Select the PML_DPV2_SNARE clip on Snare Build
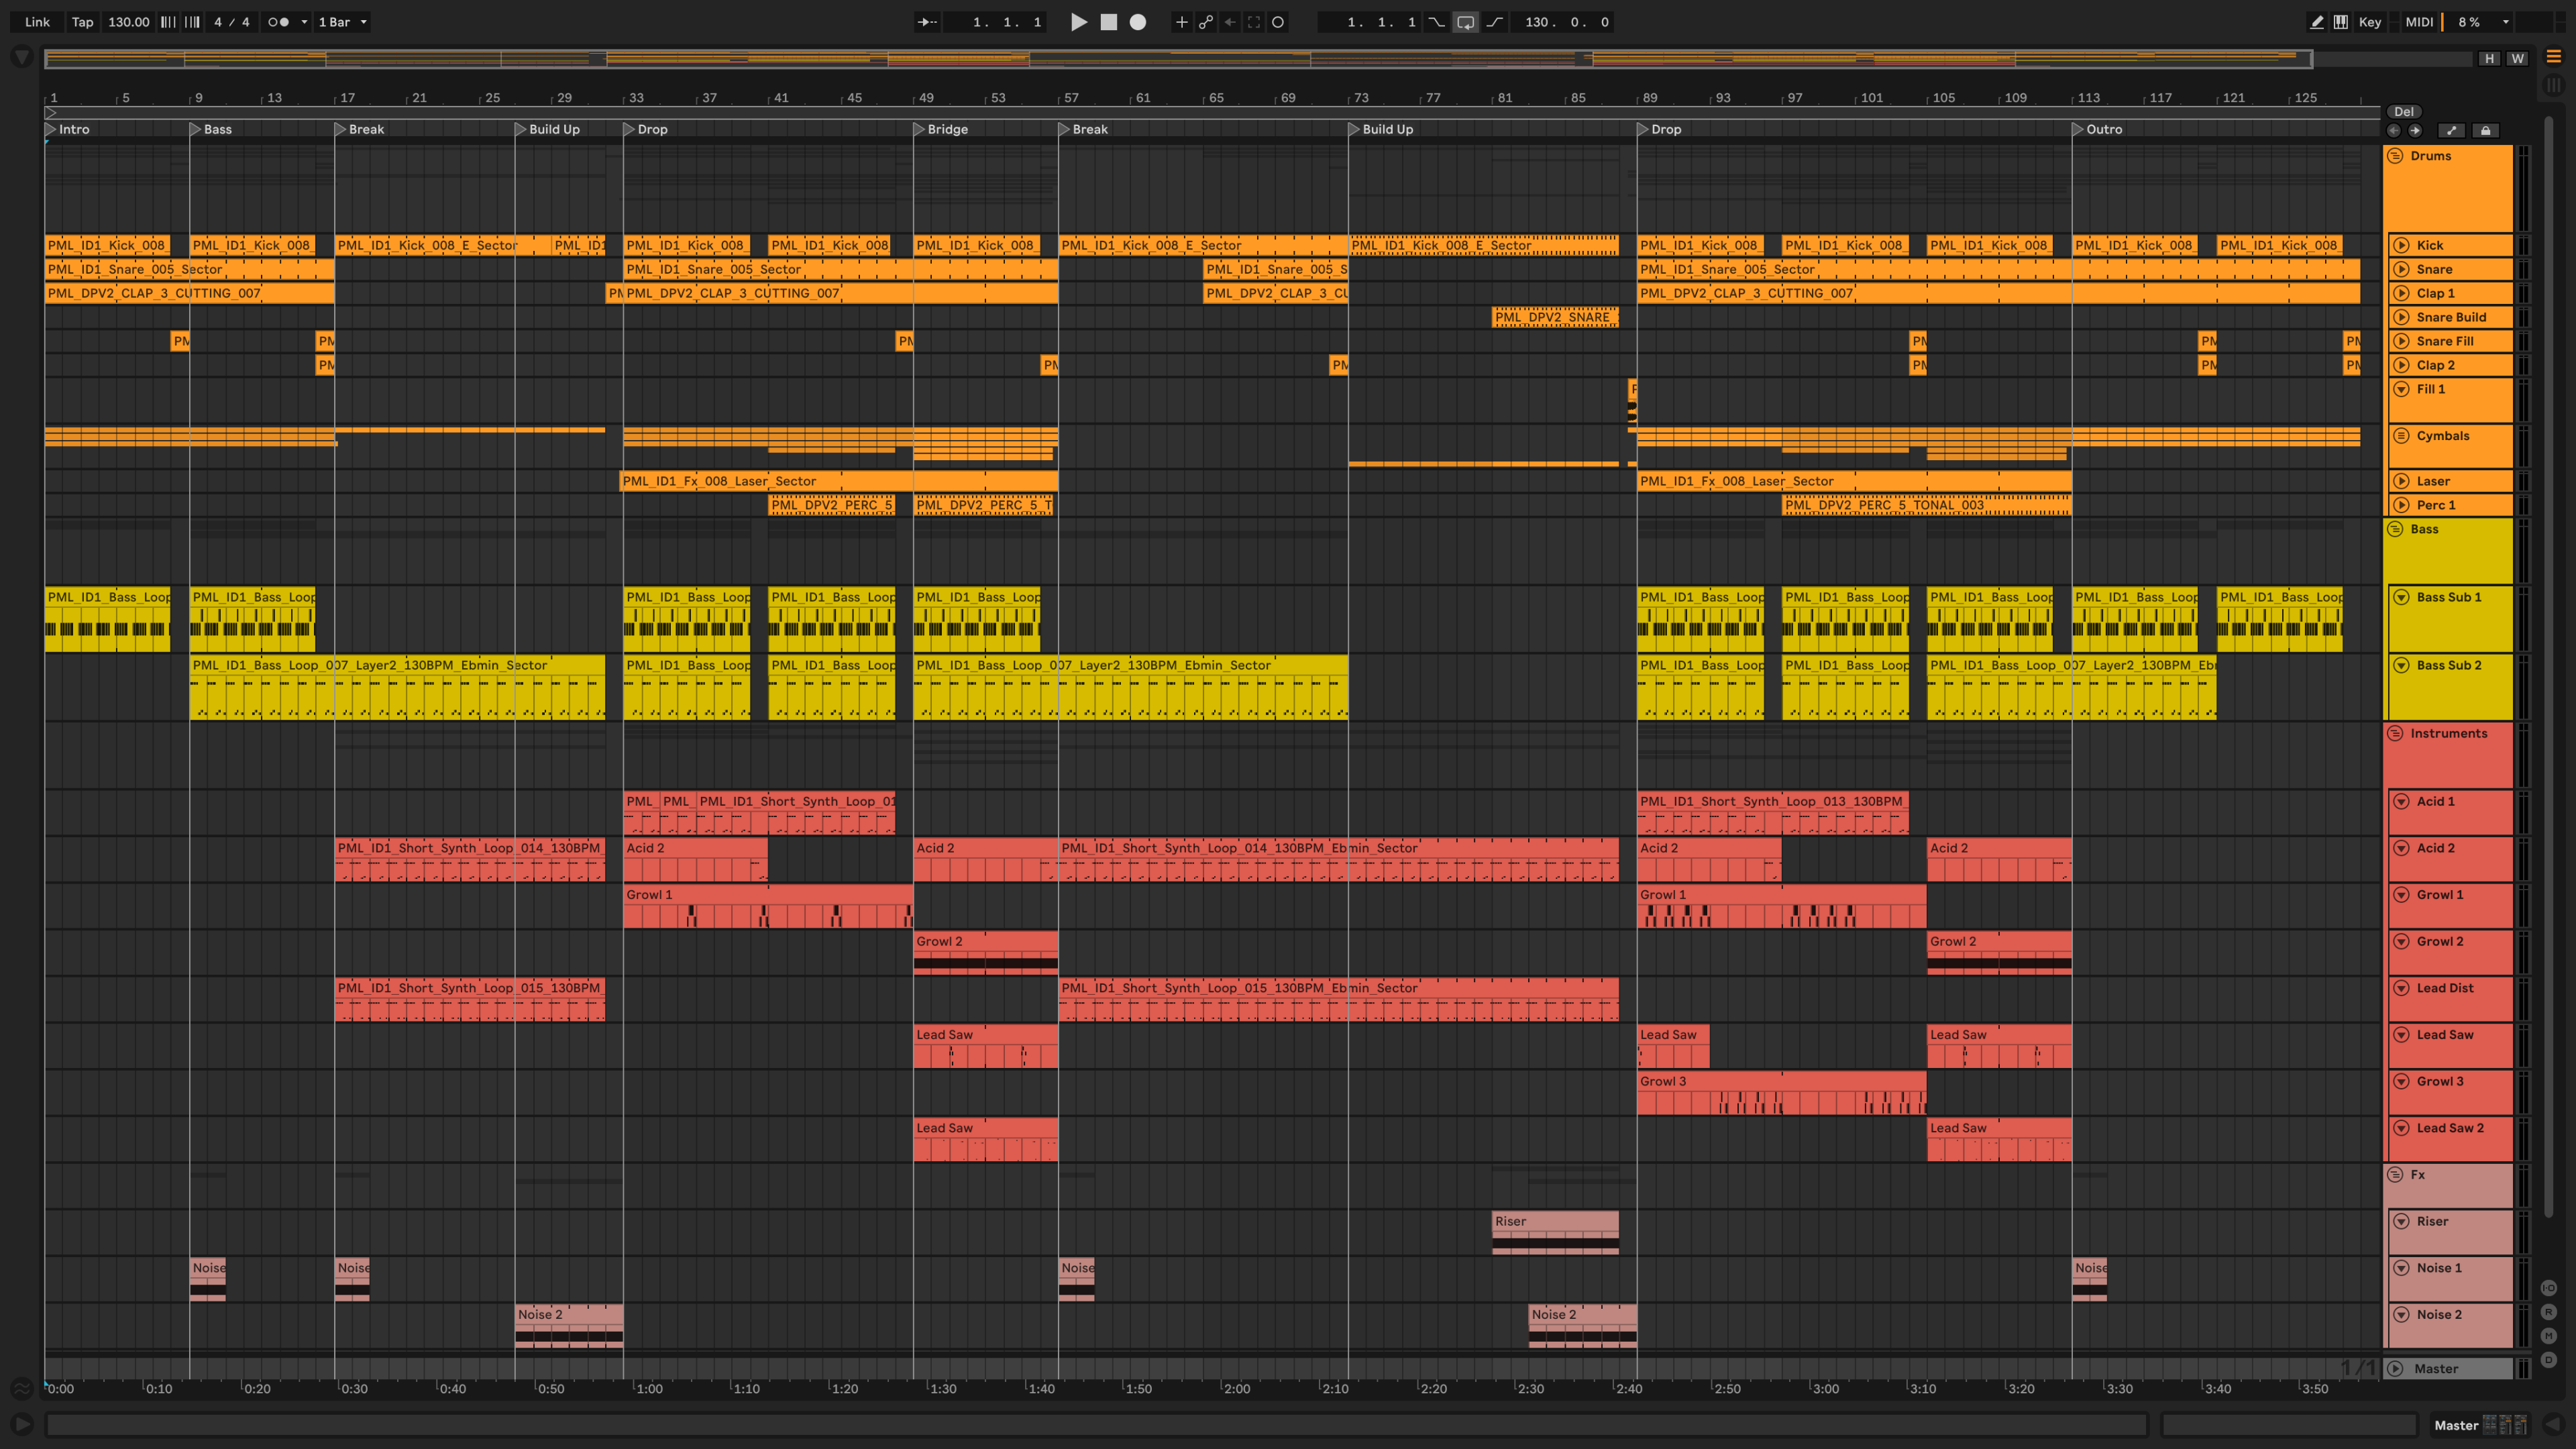The image size is (2576, 1449). [1555, 317]
